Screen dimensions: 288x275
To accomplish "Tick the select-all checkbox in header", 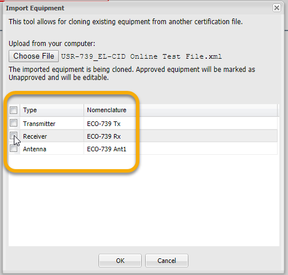I will (x=13, y=110).
